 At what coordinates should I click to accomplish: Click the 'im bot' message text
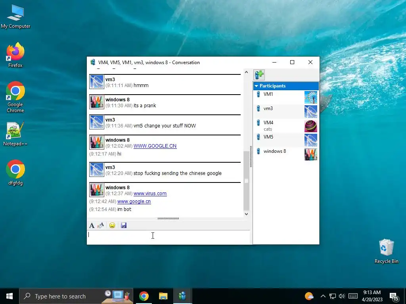tap(124, 209)
